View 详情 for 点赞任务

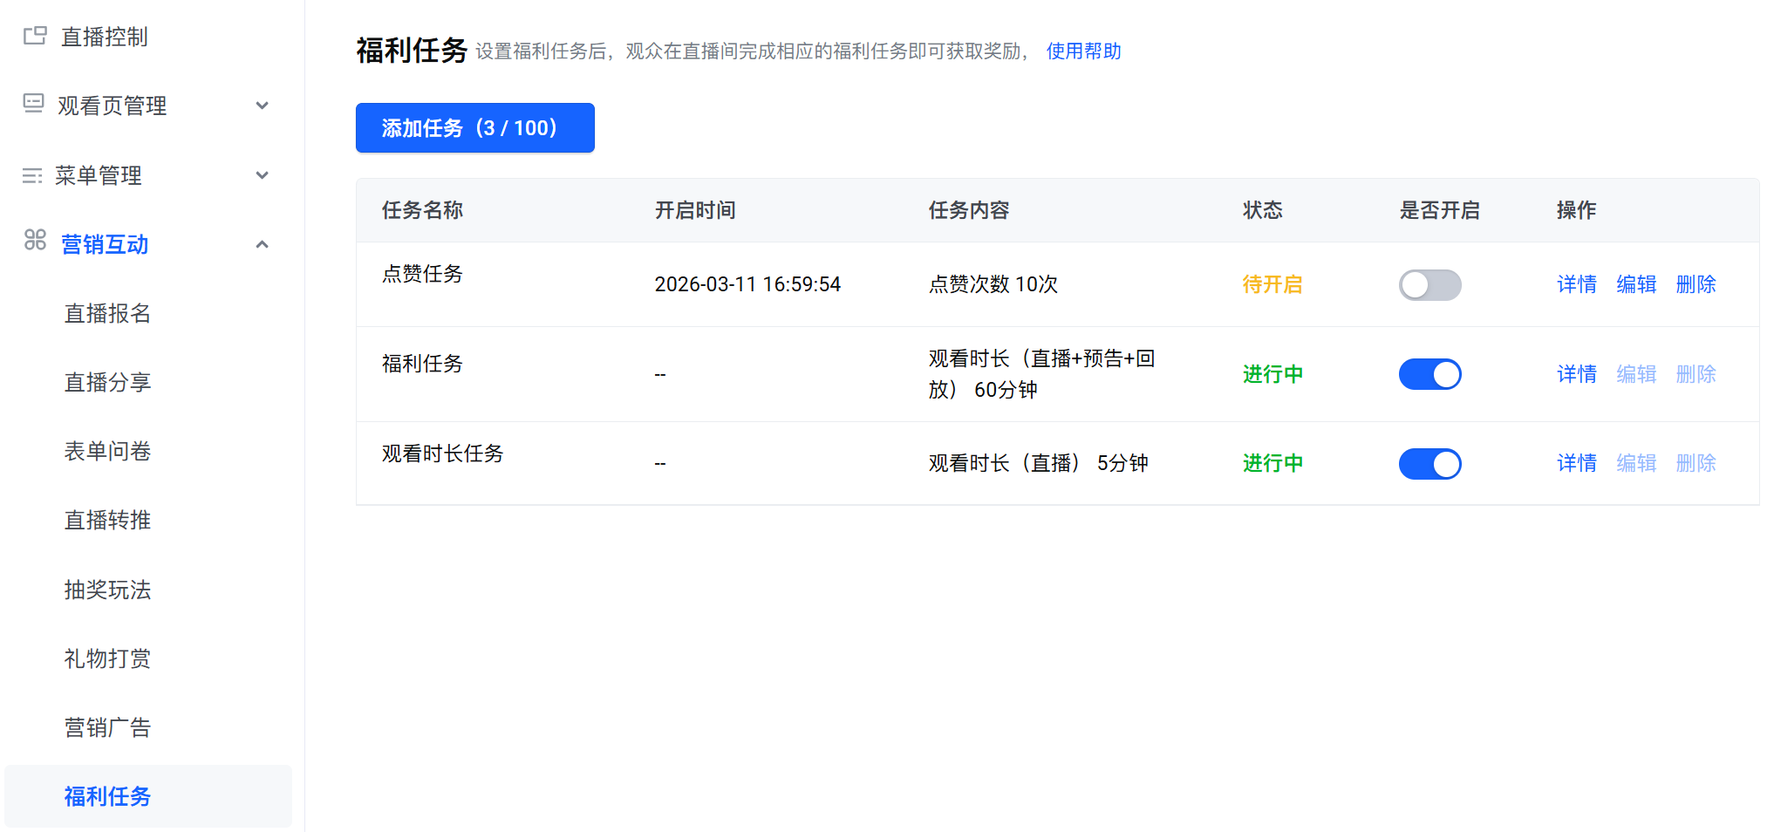pyautogui.click(x=1576, y=284)
